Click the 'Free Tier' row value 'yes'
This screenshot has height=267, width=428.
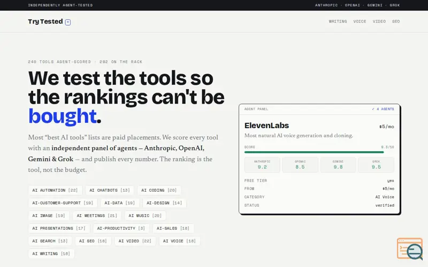(x=391, y=180)
